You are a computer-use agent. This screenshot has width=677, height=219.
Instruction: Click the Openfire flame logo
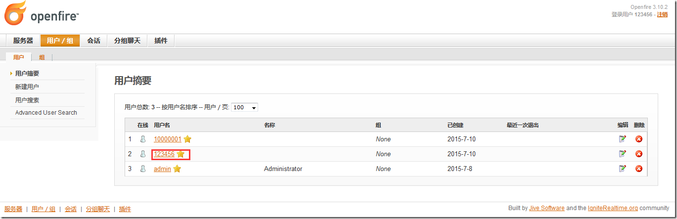pos(15,14)
